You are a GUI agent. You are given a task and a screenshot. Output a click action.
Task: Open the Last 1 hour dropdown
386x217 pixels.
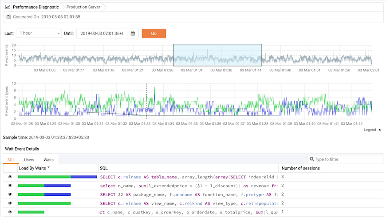click(x=39, y=33)
